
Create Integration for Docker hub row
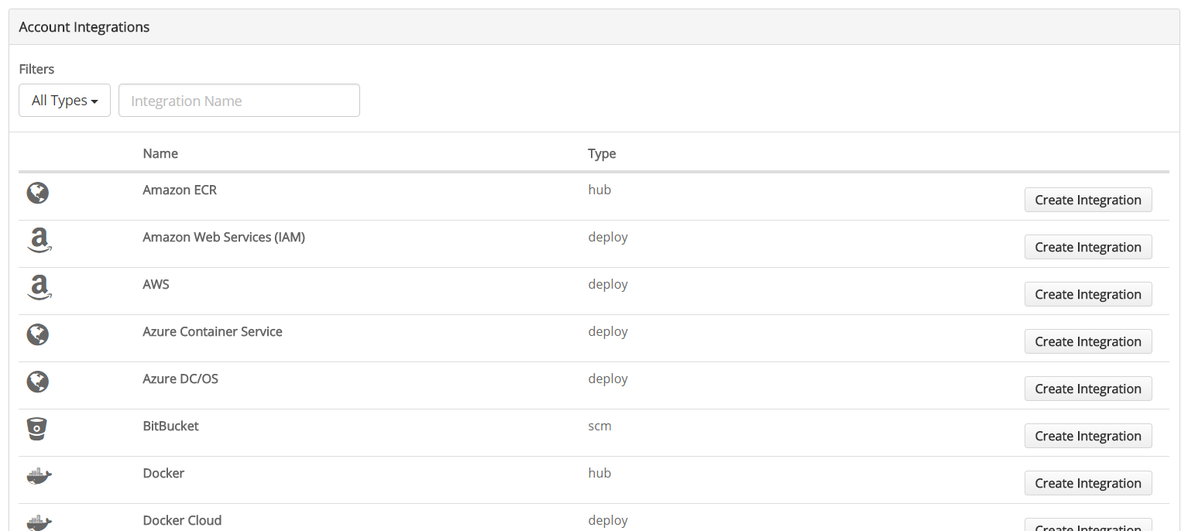(1088, 483)
